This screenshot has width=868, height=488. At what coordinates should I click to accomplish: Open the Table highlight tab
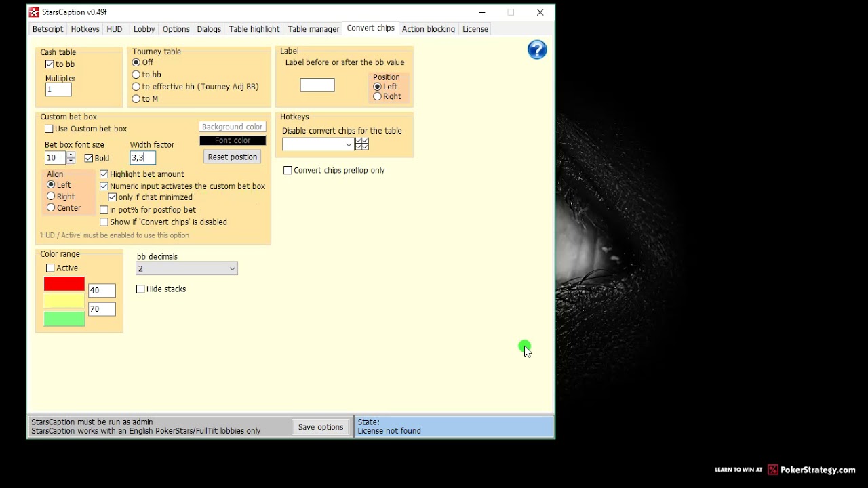(254, 29)
